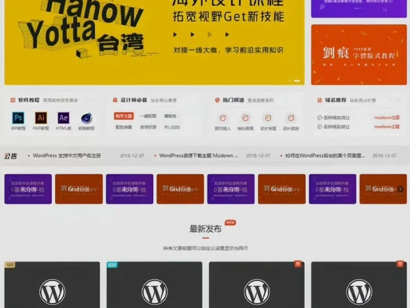Click the 公告 label on the announcement bar

click(x=10, y=156)
